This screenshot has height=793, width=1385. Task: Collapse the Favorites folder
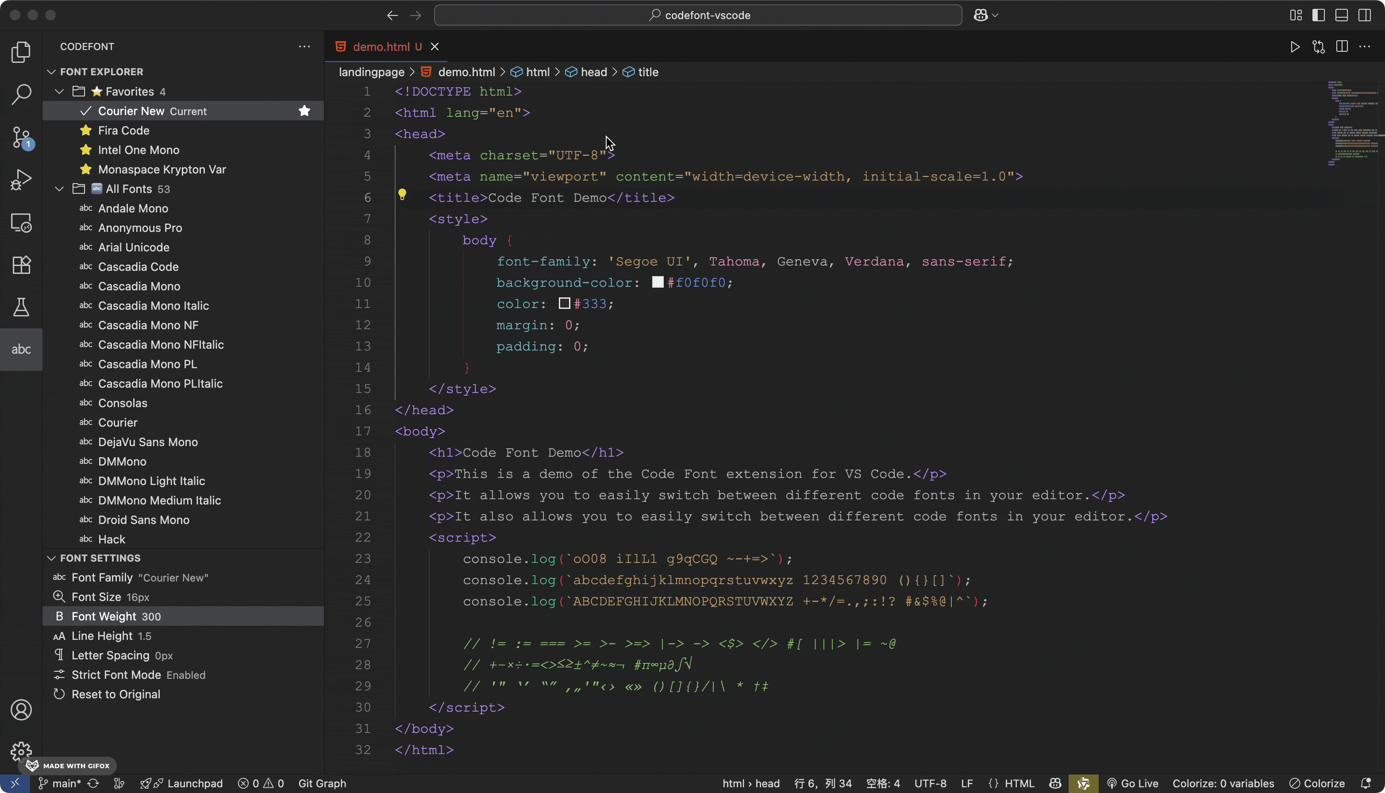click(59, 91)
